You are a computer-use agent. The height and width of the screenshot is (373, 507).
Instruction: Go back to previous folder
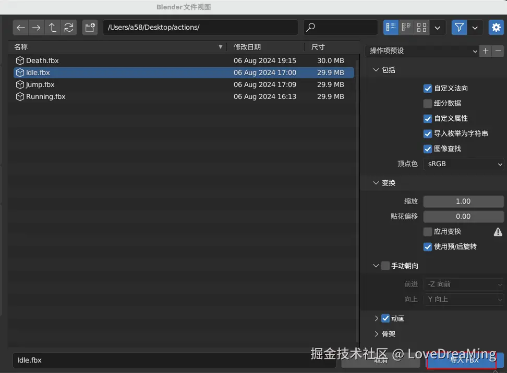[x=21, y=28]
